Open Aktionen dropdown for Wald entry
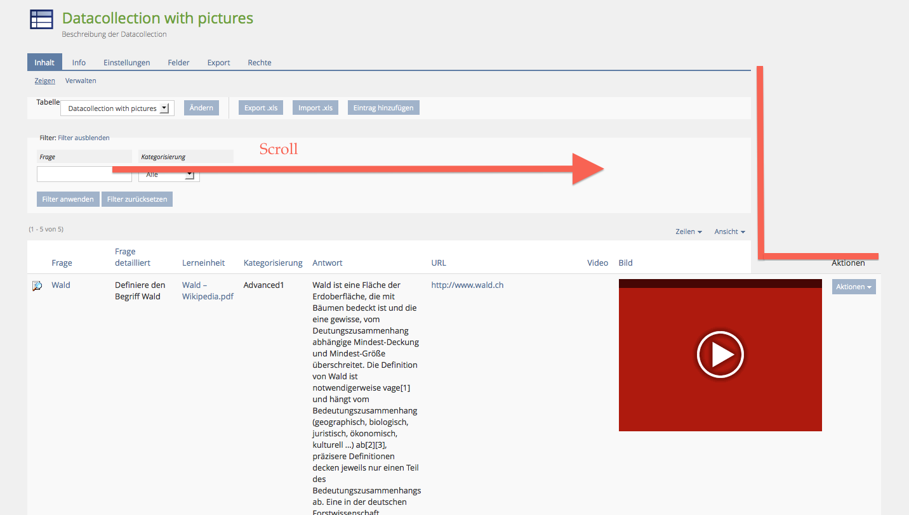 click(x=853, y=287)
